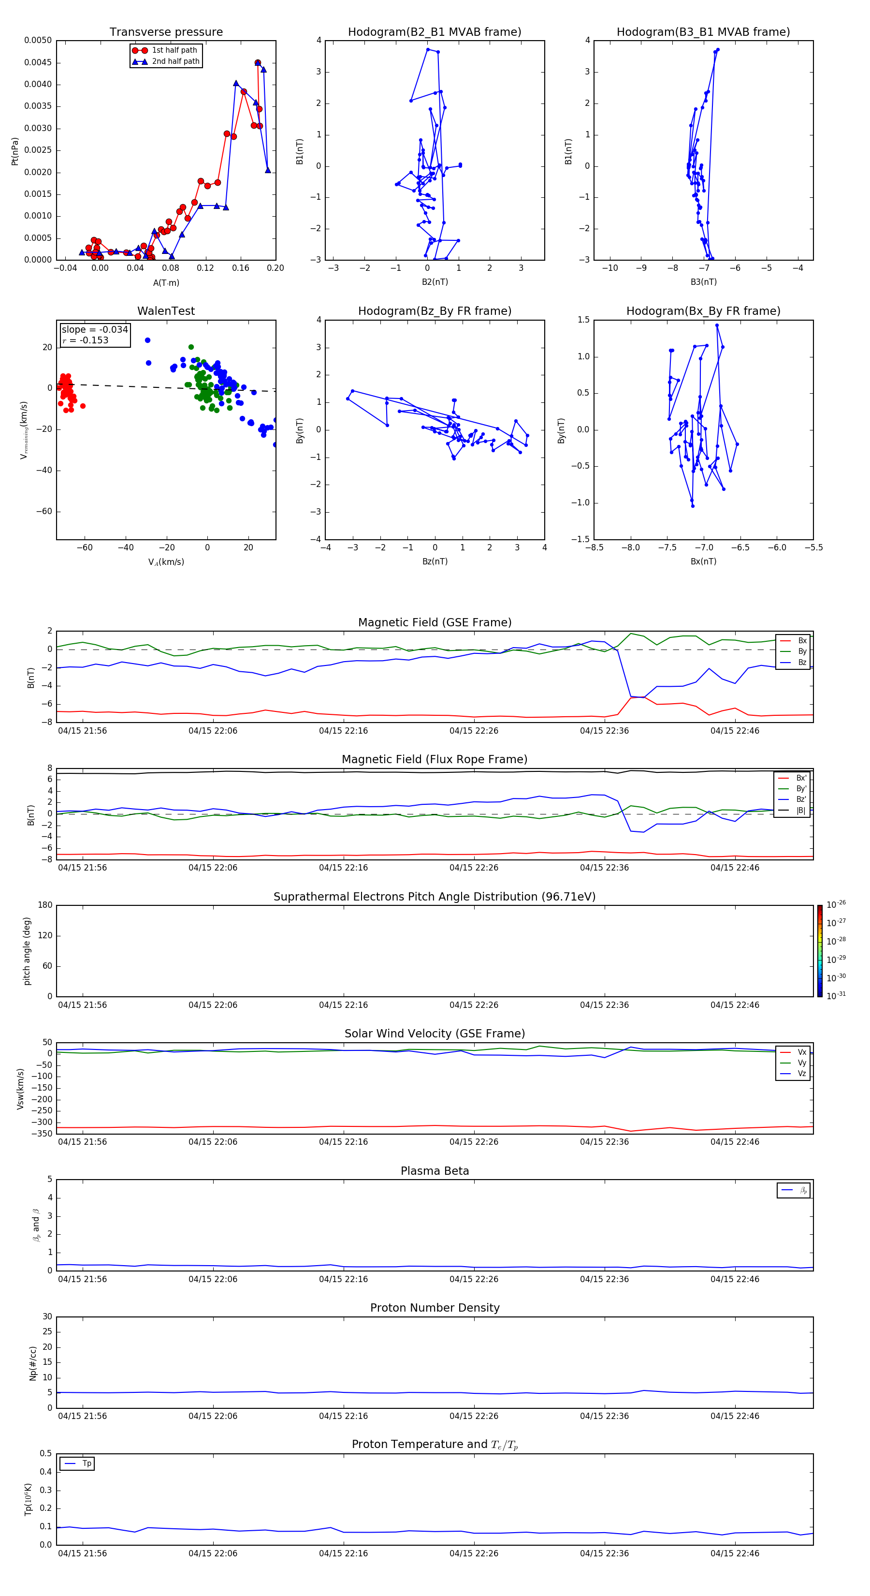Click the 'Hodogram(B2_B1 MVAB frame)' title
The image size is (870, 1596).
[x=435, y=32]
